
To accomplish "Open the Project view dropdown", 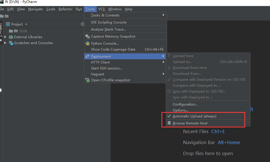I will (x=26, y=24).
